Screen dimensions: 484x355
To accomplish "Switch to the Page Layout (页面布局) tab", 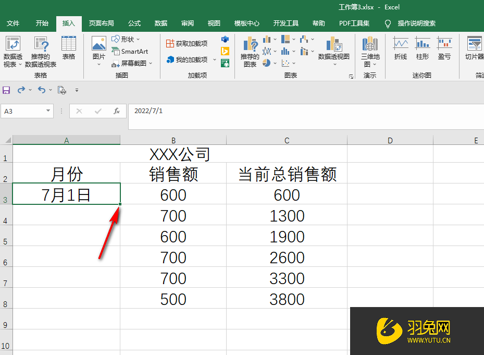I will click(101, 23).
